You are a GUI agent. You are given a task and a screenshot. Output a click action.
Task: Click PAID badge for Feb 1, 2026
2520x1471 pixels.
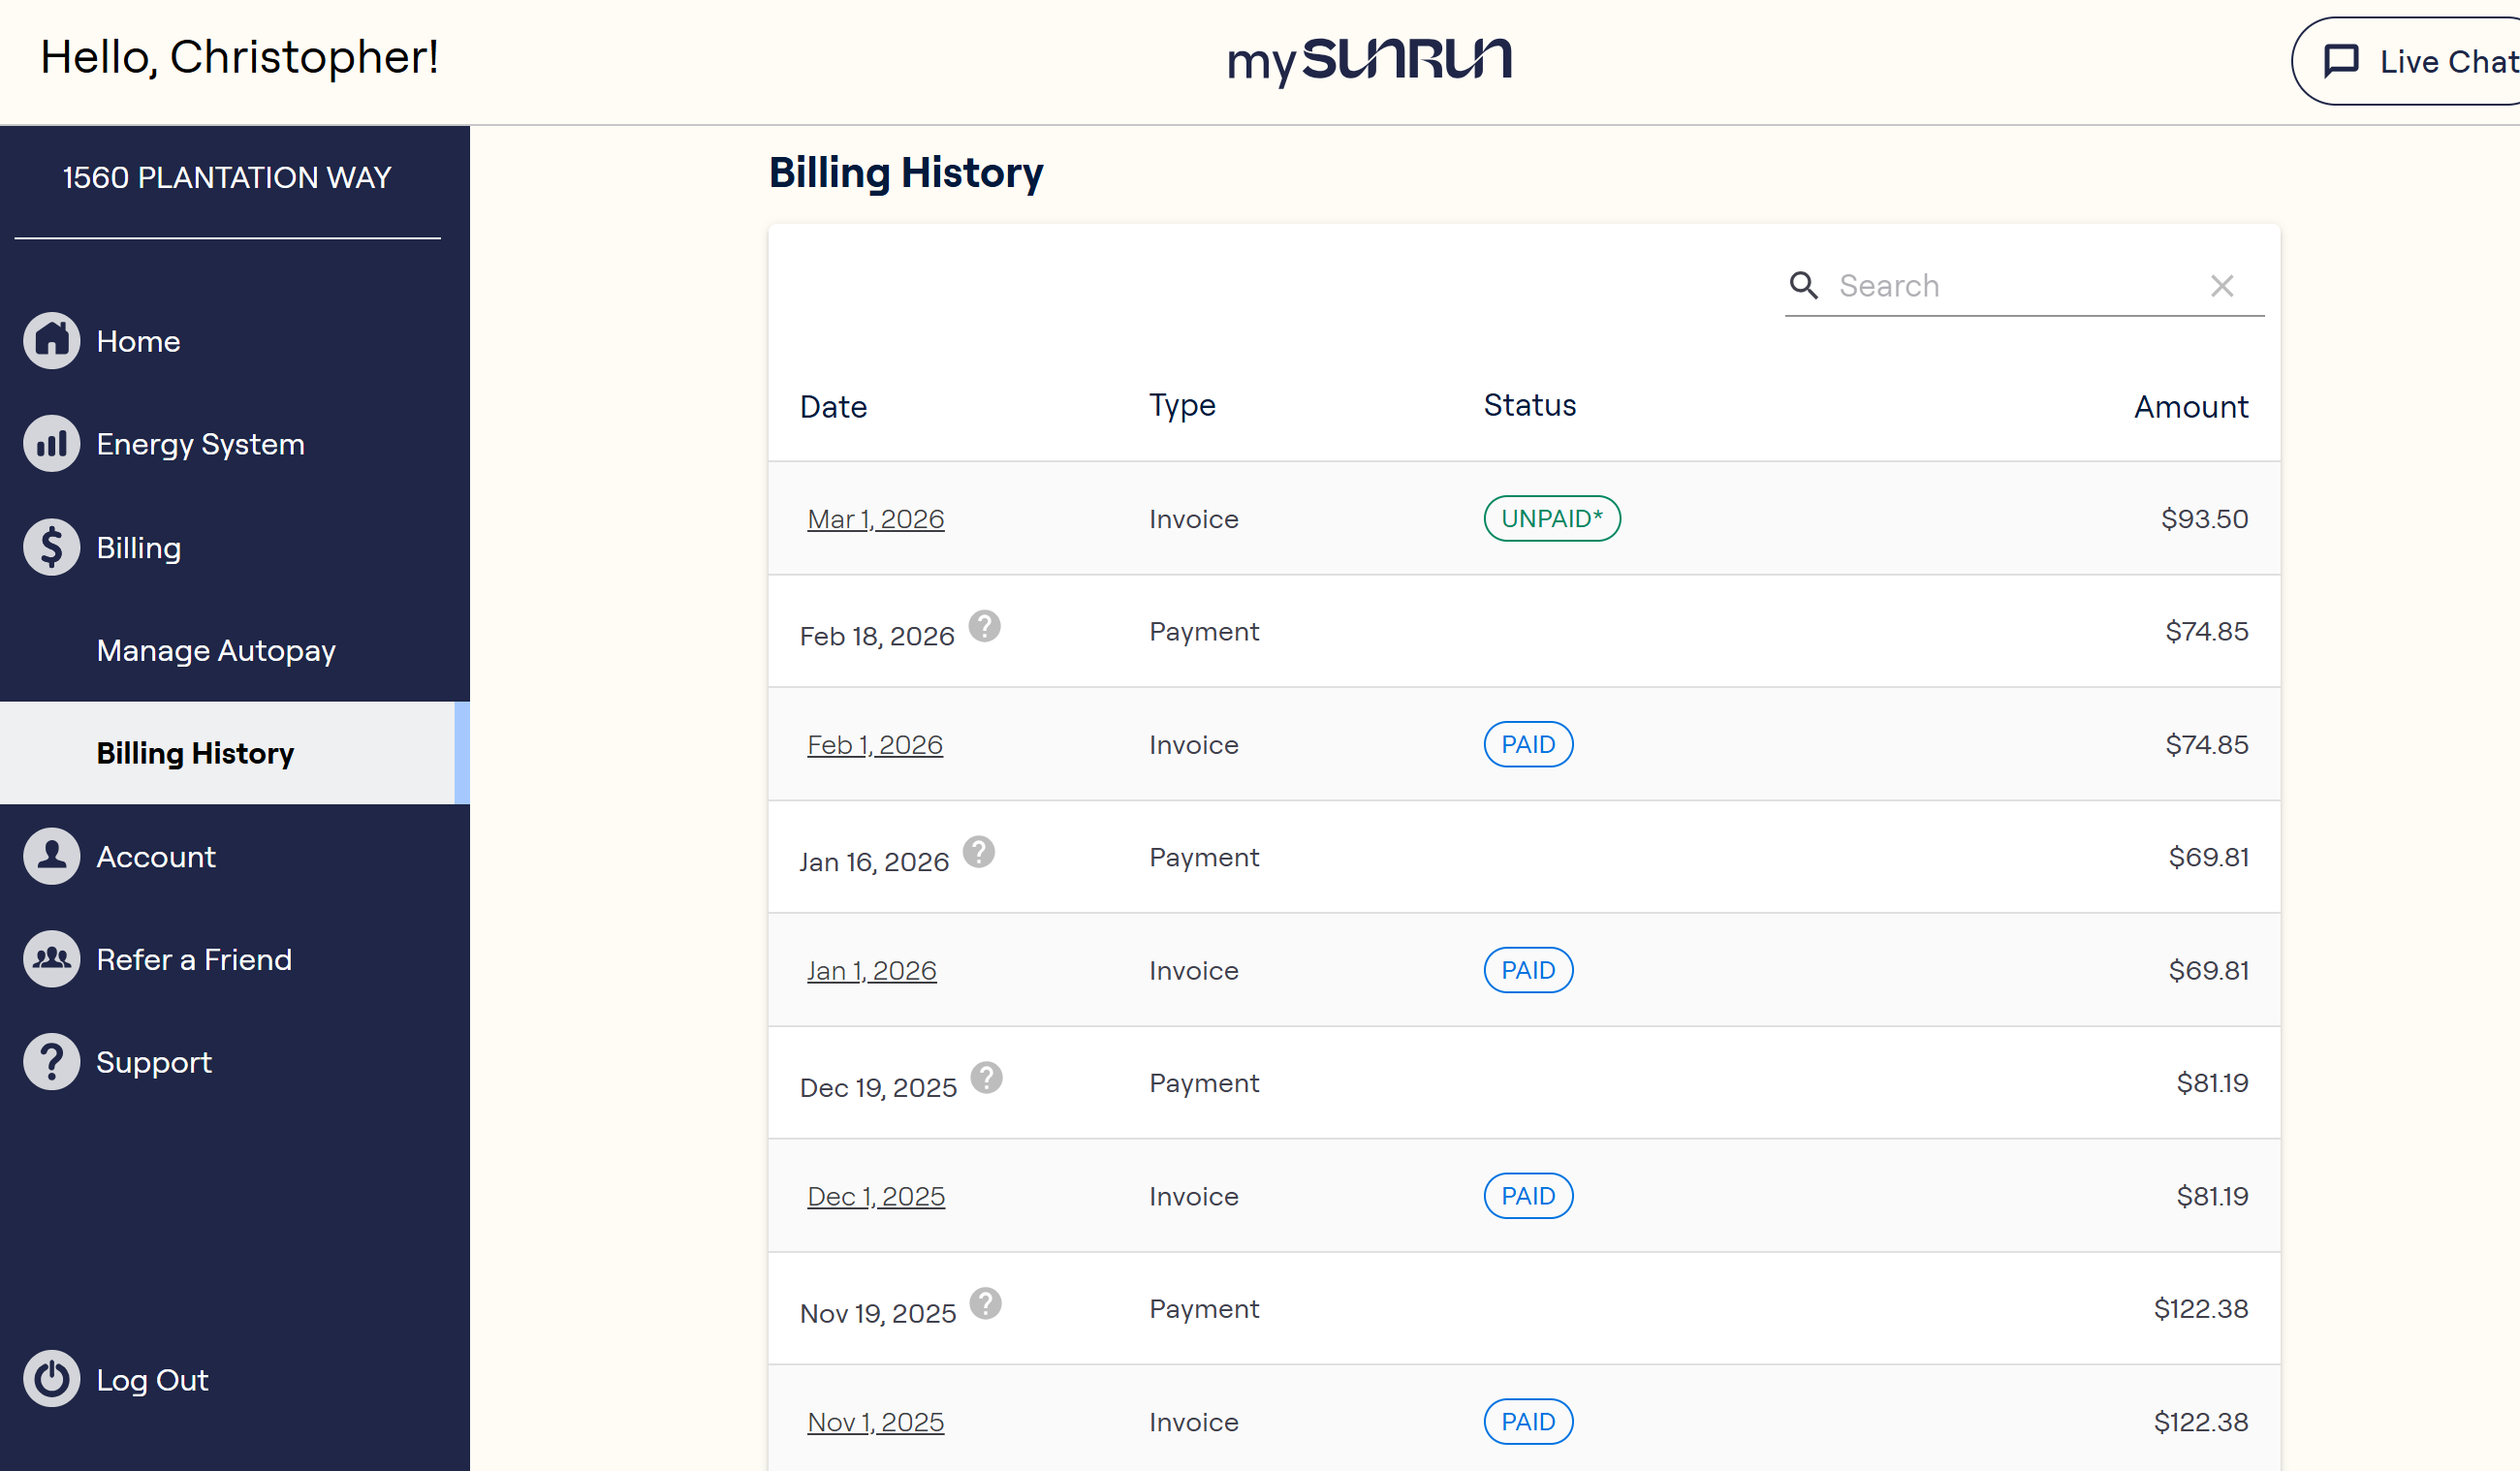1528,744
